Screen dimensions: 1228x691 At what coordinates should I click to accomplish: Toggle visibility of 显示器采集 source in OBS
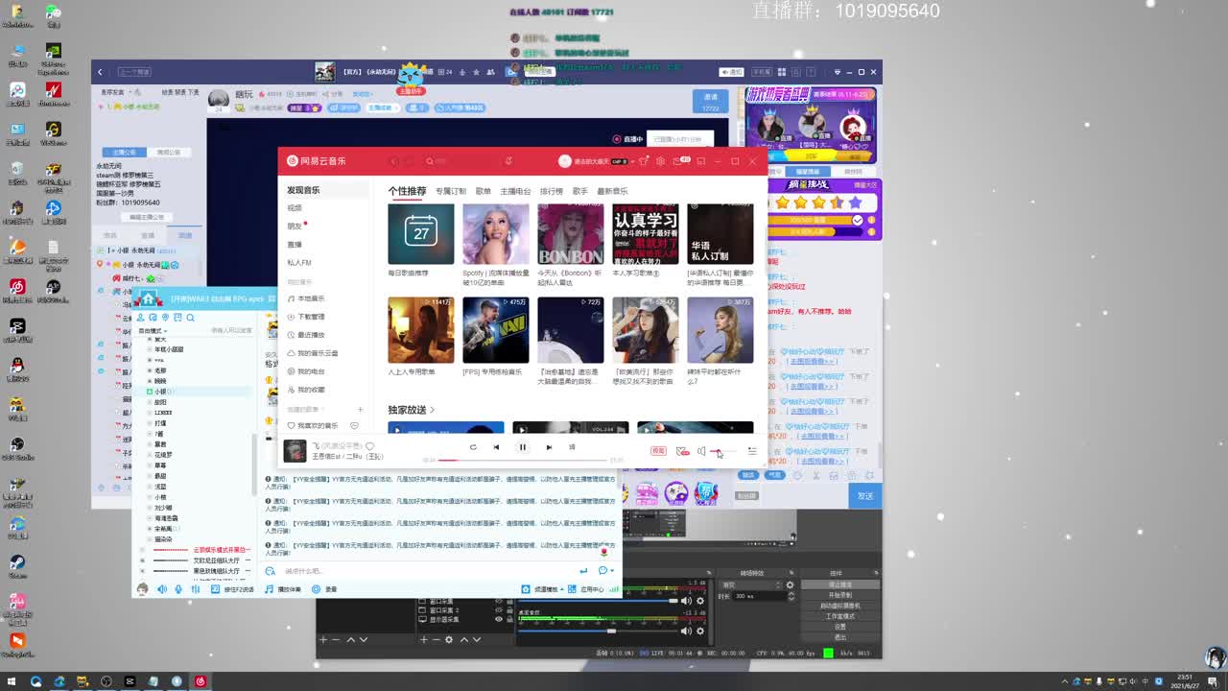(498, 620)
